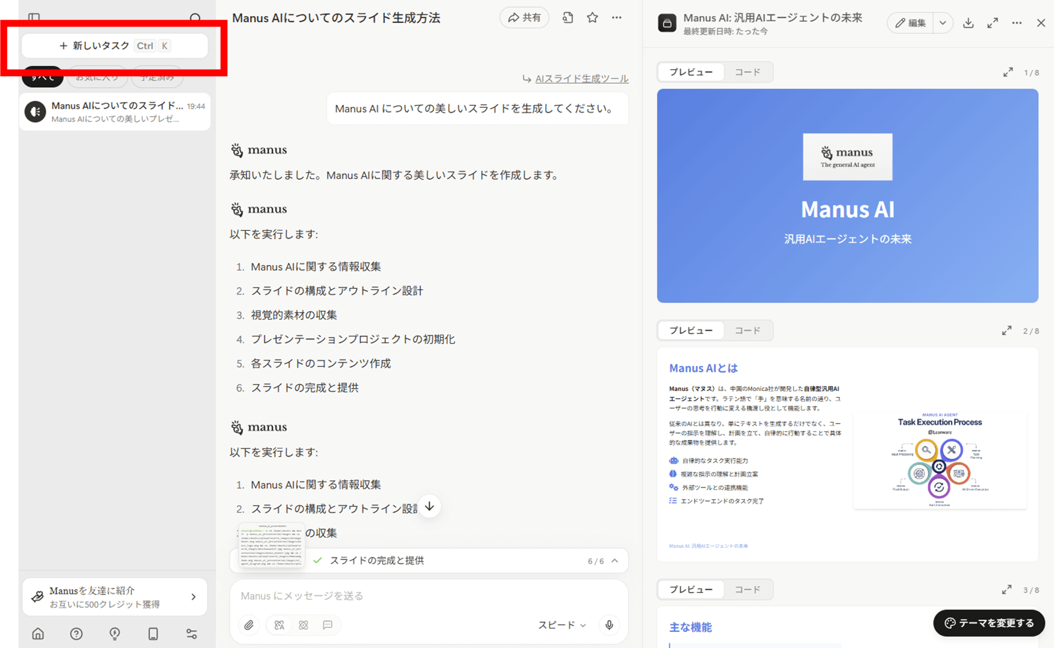
Task: Click the テーマを変更する theme button
Action: point(989,623)
